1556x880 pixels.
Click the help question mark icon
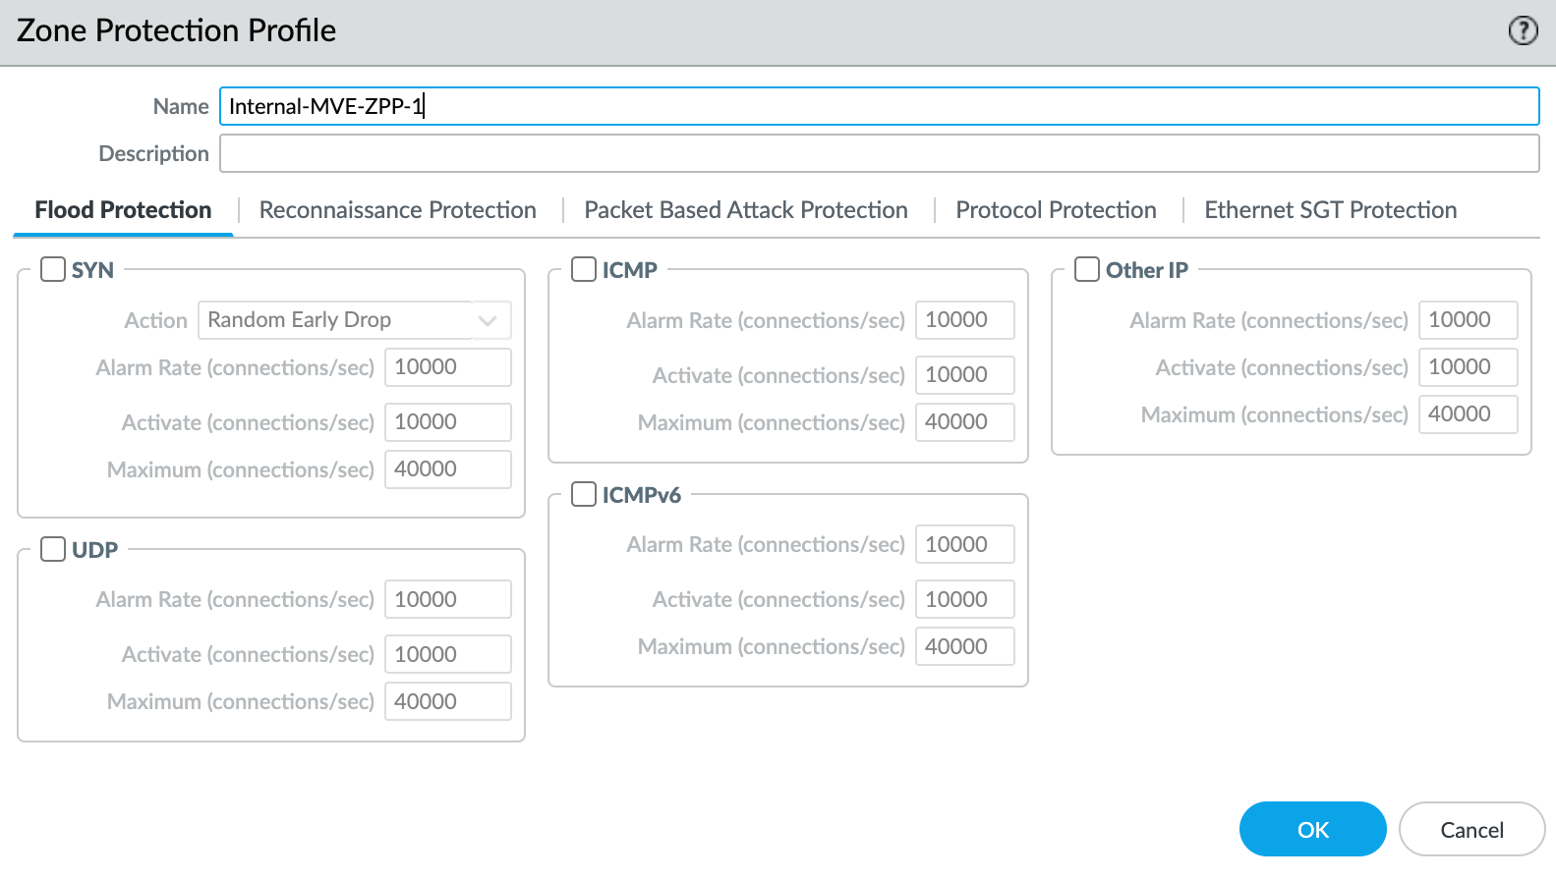pyautogui.click(x=1523, y=31)
